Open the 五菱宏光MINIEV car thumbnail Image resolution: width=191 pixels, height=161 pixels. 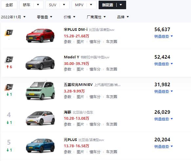coord(40,90)
